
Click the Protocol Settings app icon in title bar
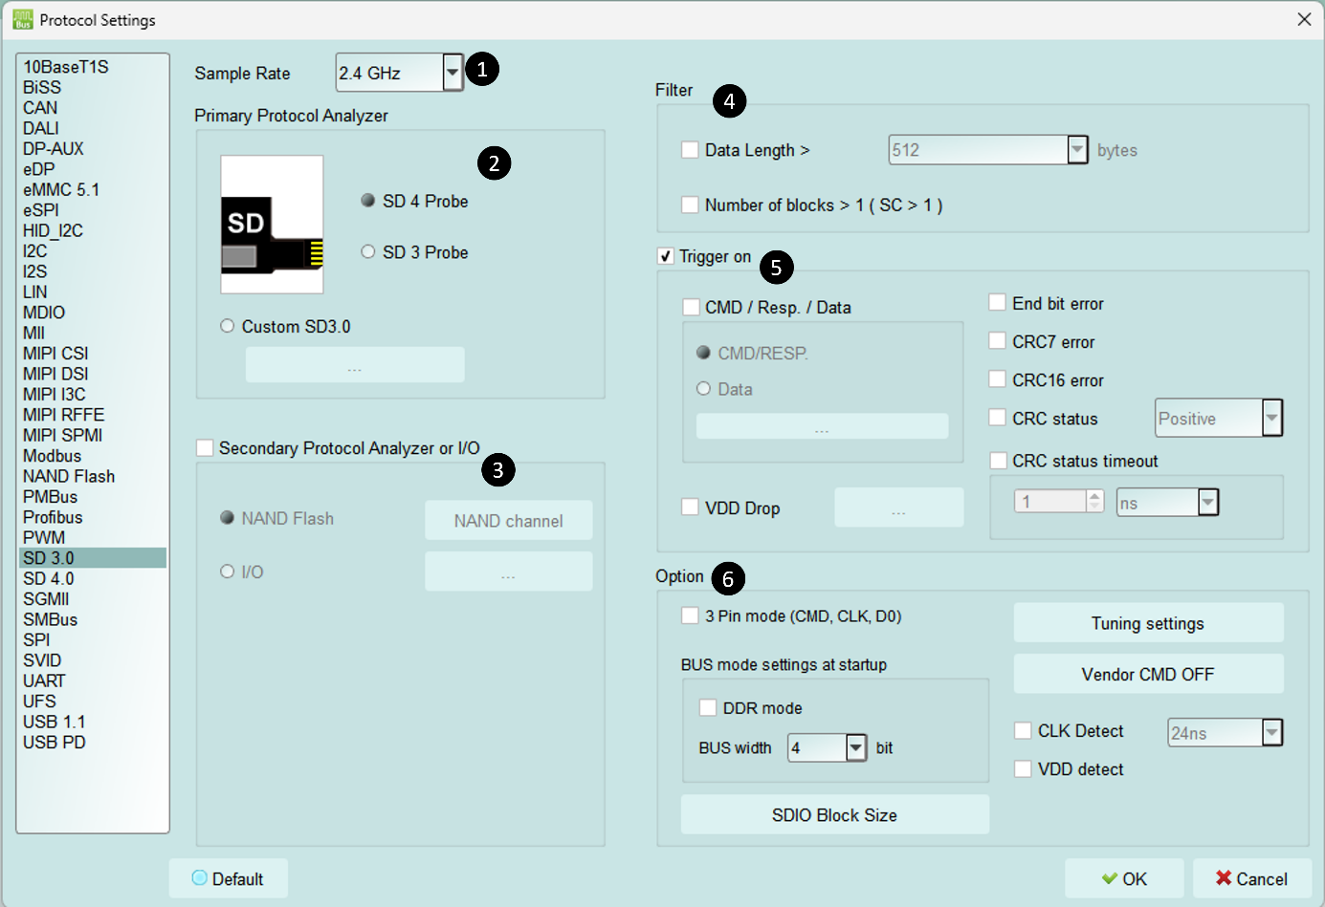click(23, 20)
